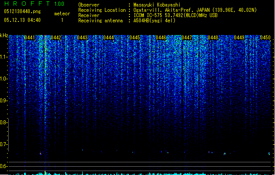
Task: Click the 0447 time marker
Action: pyautogui.click(x=187, y=38)
